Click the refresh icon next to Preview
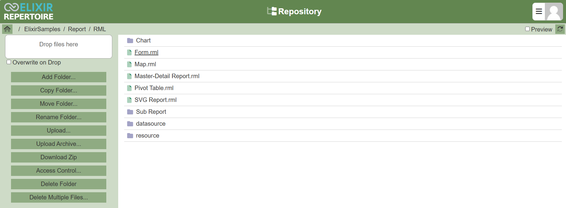This screenshot has height=208, width=566. (560, 29)
